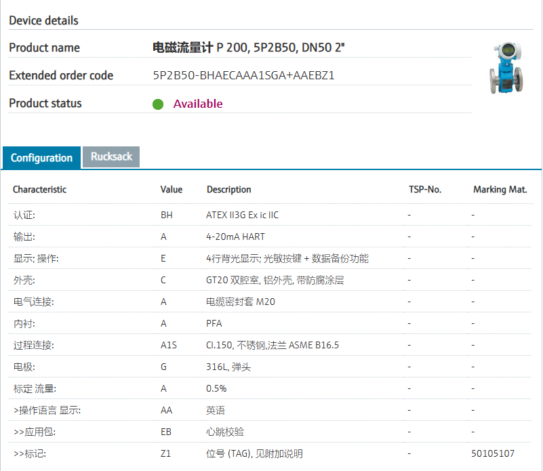The width and height of the screenshot is (543, 471).
Task: Click the A1S process connection value
Action: [x=168, y=345]
